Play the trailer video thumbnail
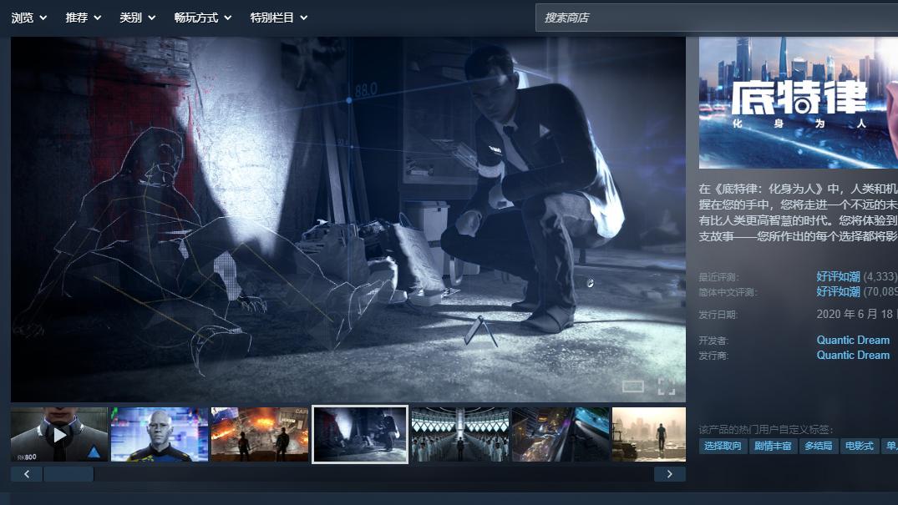This screenshot has width=898, height=505. 59,435
